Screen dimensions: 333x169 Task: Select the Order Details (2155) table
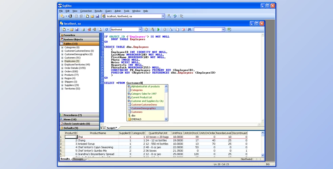[x=75, y=68]
